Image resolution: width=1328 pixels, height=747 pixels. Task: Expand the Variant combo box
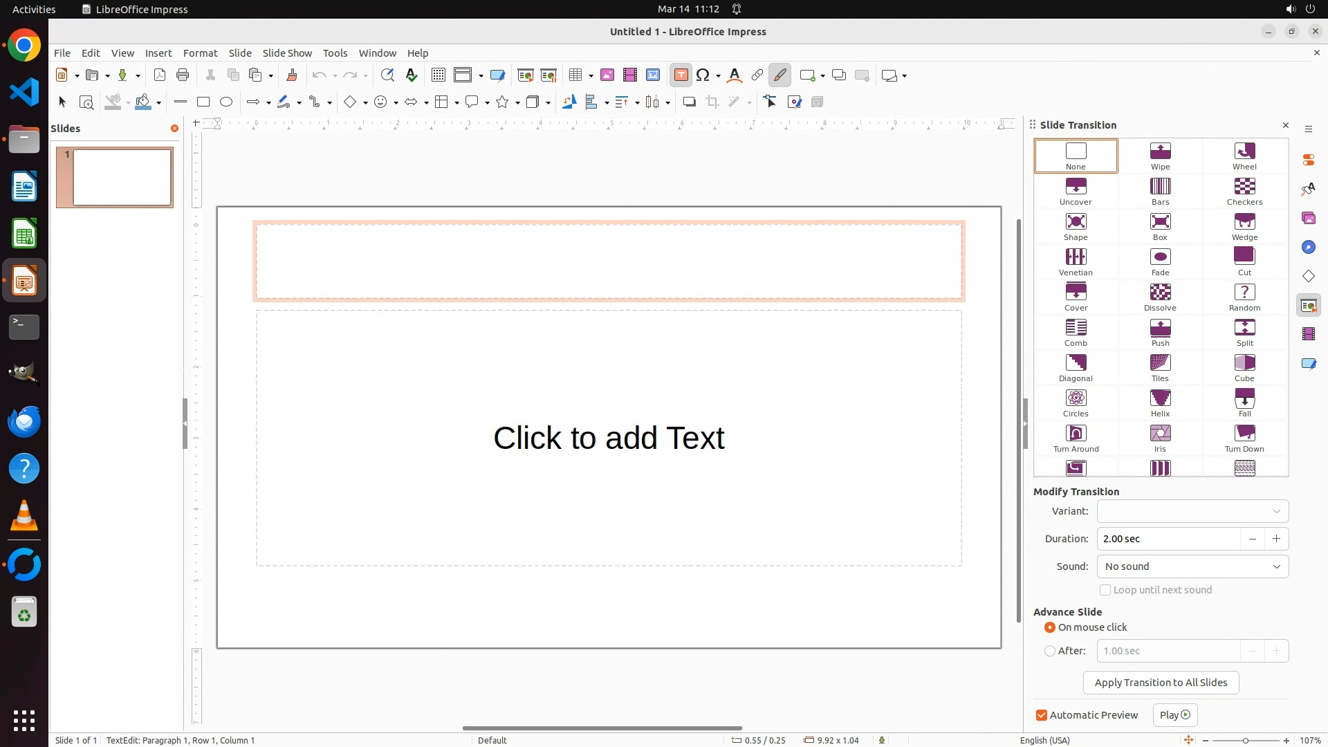[1192, 511]
